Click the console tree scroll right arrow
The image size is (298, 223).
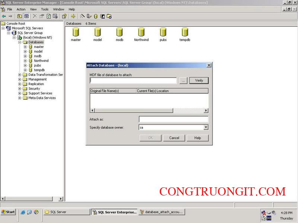coord(61,199)
